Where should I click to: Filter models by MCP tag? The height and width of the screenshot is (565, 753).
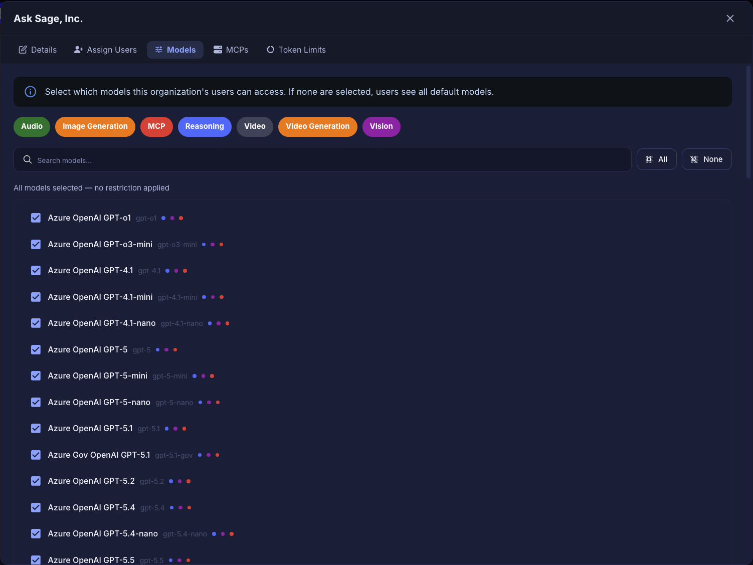[156, 126]
